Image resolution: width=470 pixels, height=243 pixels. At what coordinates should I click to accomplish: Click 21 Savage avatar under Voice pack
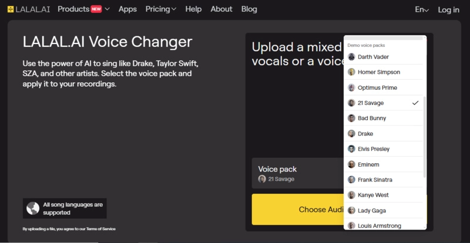point(262,179)
